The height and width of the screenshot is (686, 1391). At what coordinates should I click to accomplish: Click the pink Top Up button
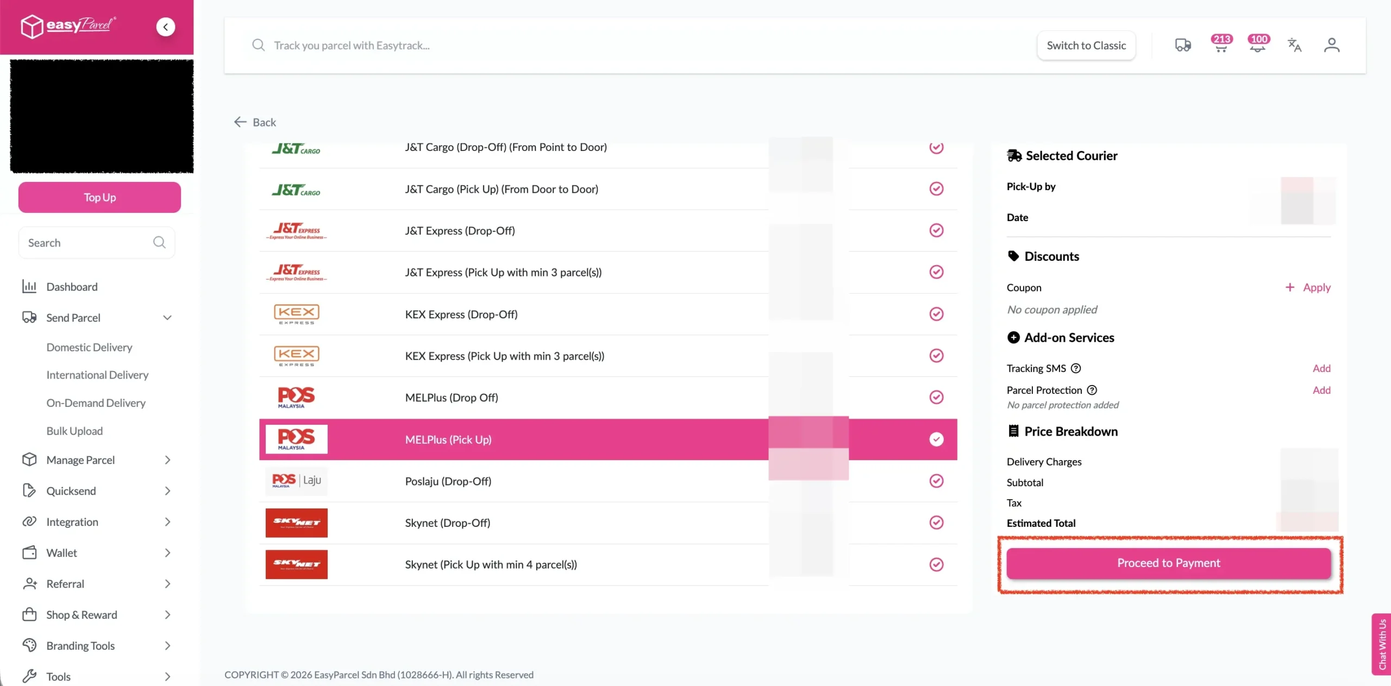(x=99, y=197)
